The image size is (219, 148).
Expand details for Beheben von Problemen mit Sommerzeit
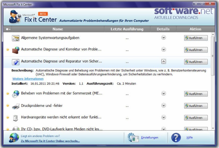[x=163, y=94]
